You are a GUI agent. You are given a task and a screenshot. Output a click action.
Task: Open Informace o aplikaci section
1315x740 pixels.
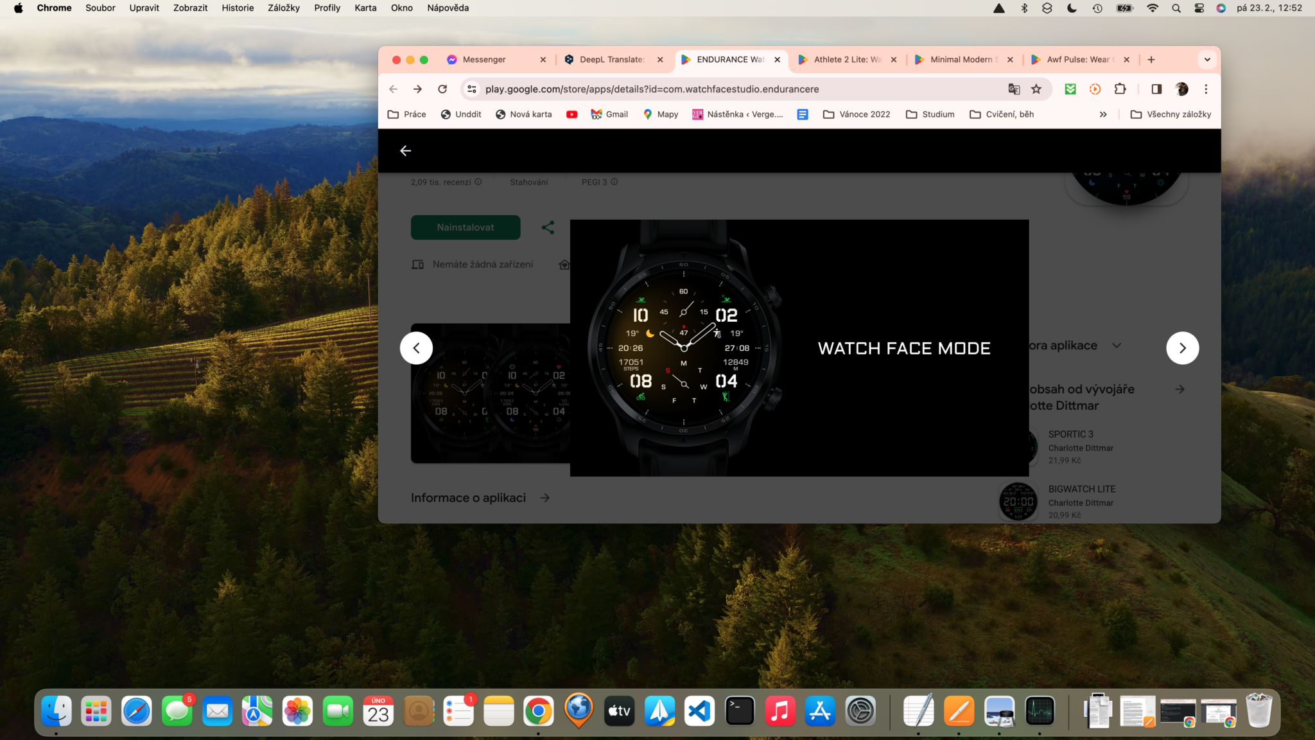click(480, 498)
